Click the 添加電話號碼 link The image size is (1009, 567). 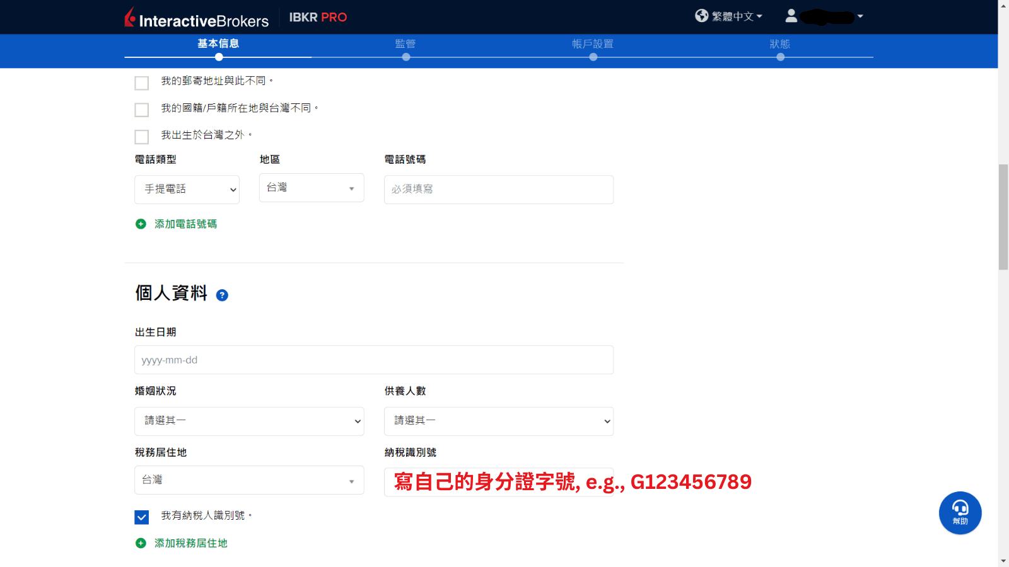[x=185, y=224]
